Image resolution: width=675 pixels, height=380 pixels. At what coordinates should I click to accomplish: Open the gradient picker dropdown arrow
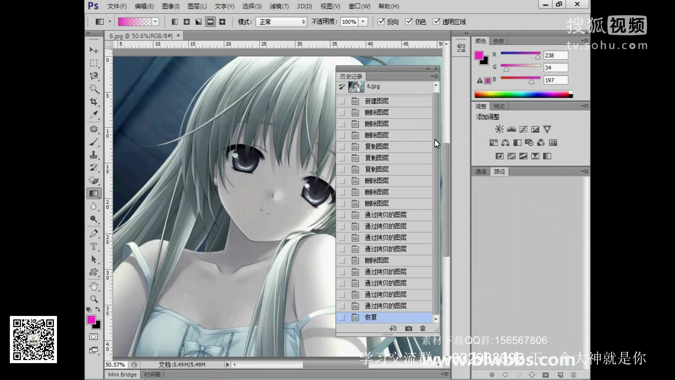[155, 22]
